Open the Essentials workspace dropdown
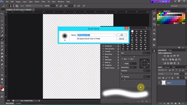 coord(179,6)
